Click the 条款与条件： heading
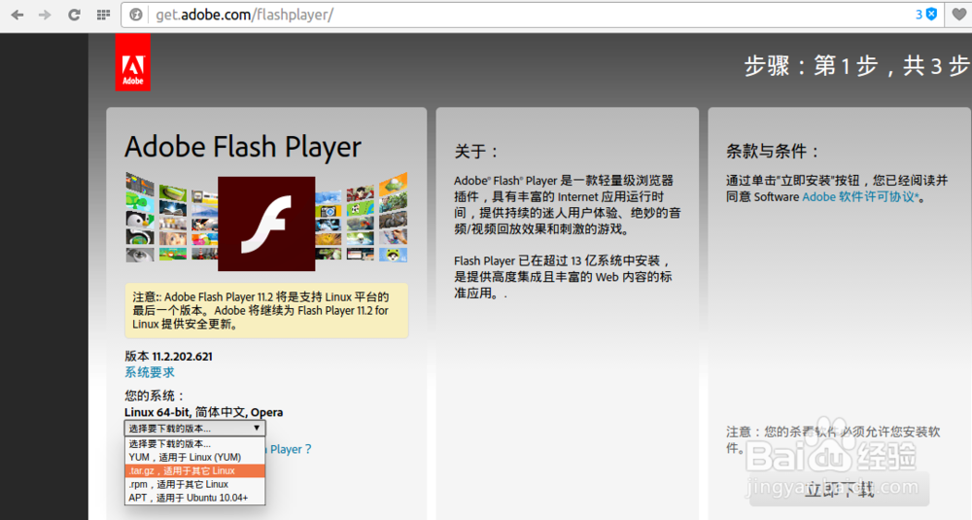 773,152
